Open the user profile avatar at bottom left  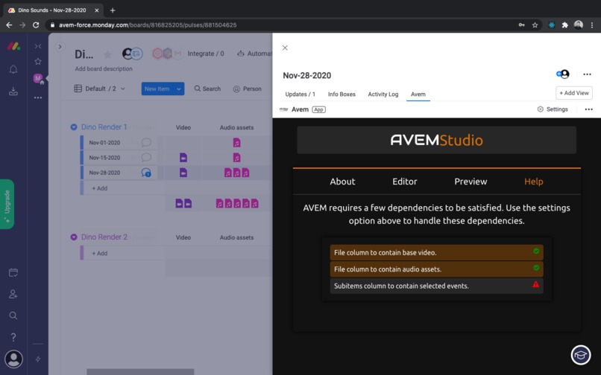[14, 359]
